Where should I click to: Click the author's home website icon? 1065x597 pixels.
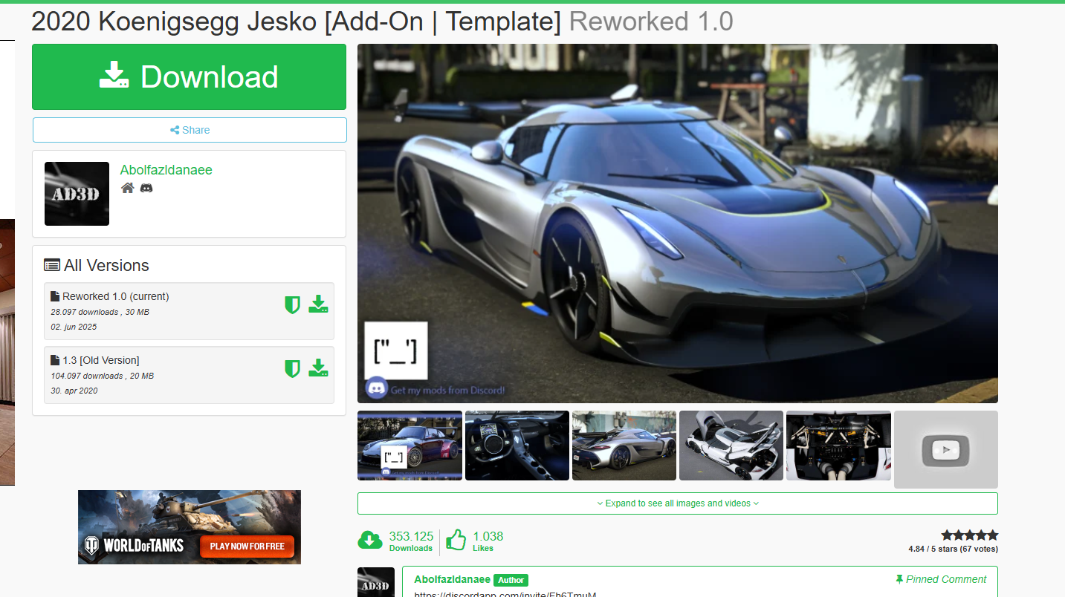point(128,188)
